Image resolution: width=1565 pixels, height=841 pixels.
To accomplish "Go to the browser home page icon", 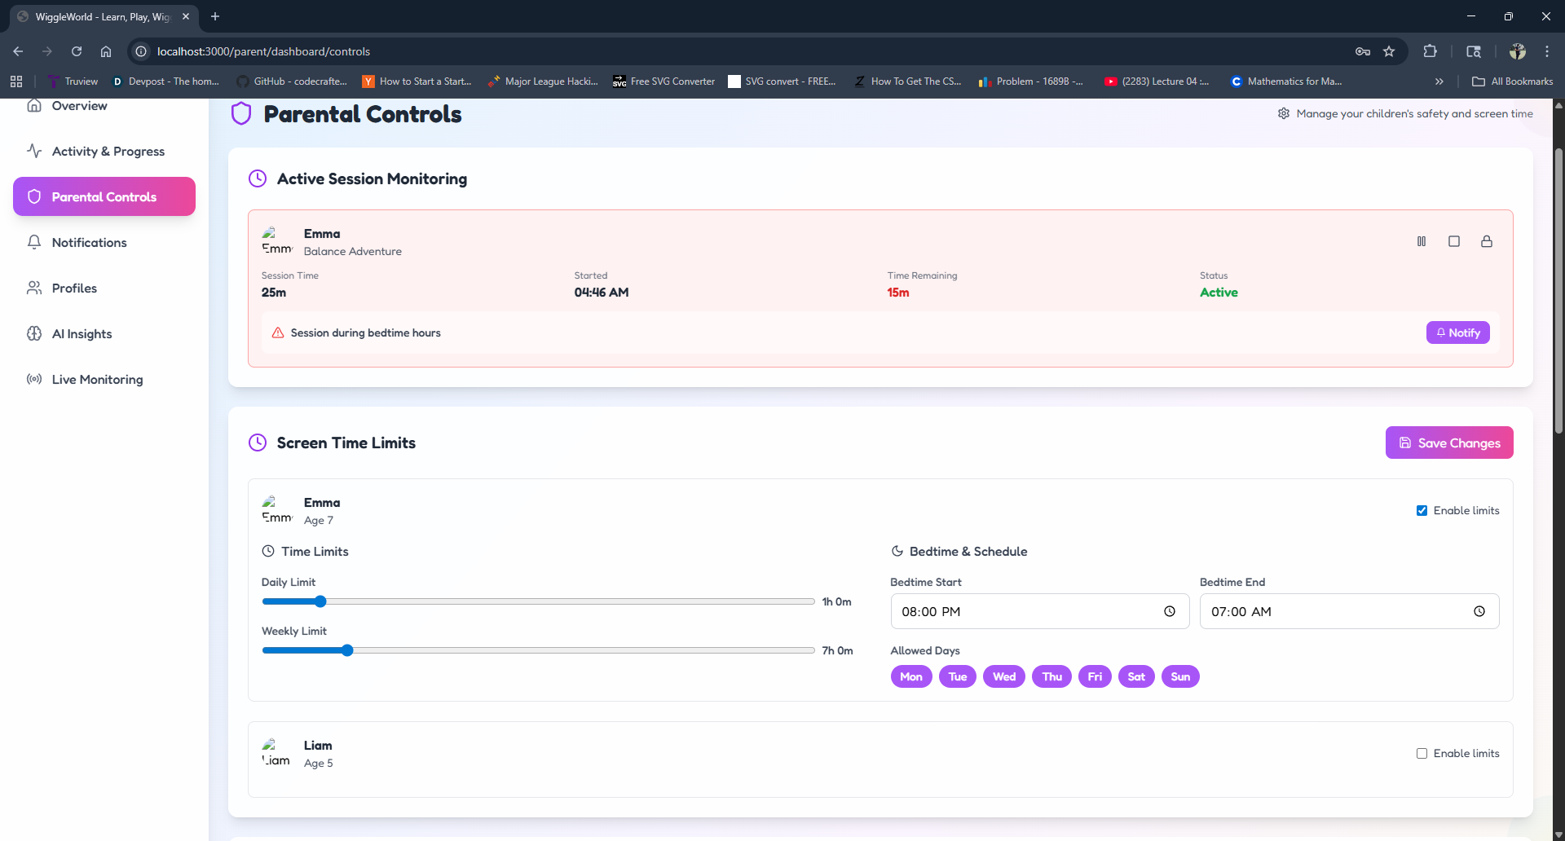I will pos(106,51).
